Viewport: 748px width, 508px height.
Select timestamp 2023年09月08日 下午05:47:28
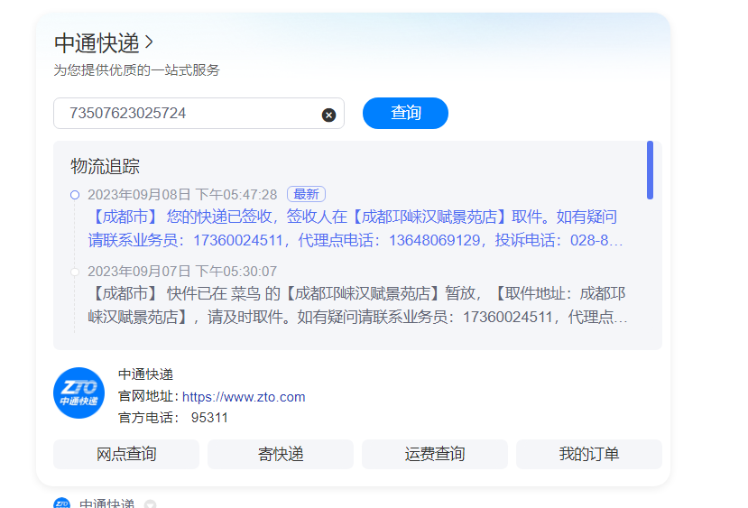(x=182, y=195)
